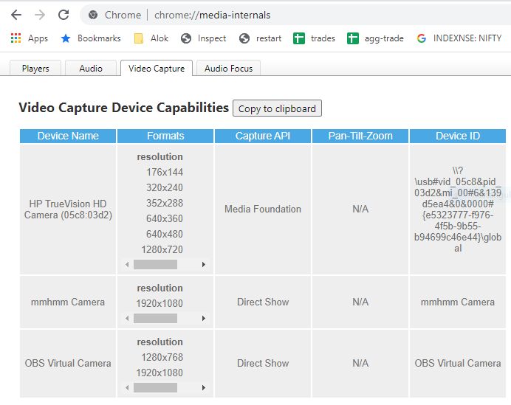The height and width of the screenshot is (405, 511).
Task: Click the Chrome site info icon
Action: tap(93, 15)
